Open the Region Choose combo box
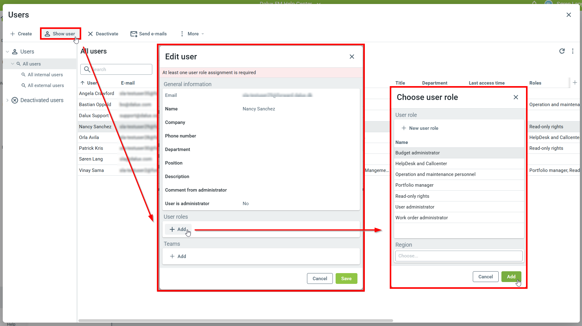The height and width of the screenshot is (326, 582). click(x=459, y=256)
